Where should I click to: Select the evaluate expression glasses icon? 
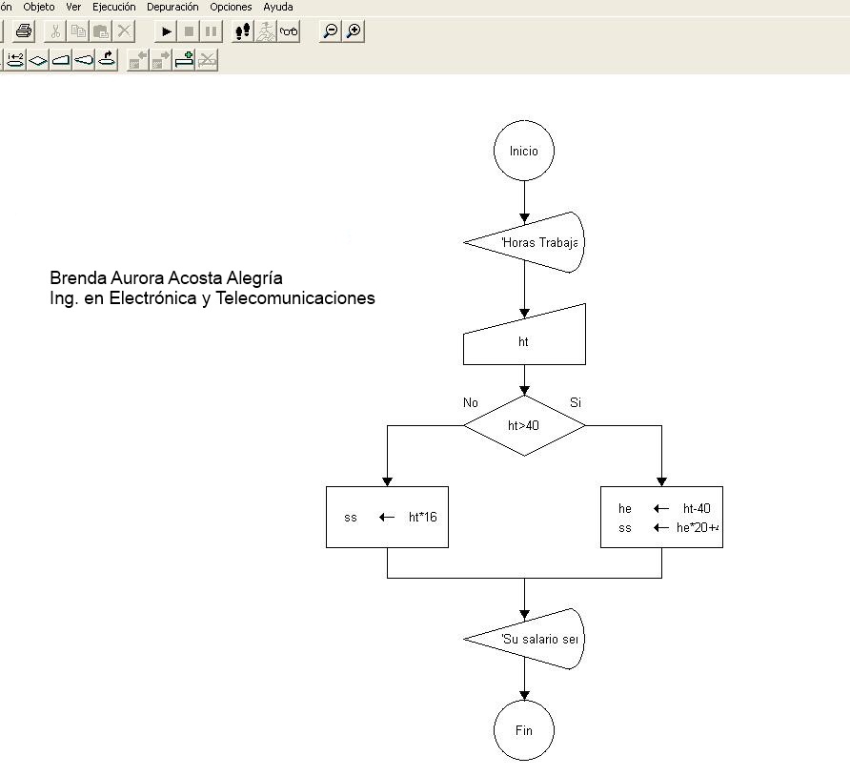(288, 31)
